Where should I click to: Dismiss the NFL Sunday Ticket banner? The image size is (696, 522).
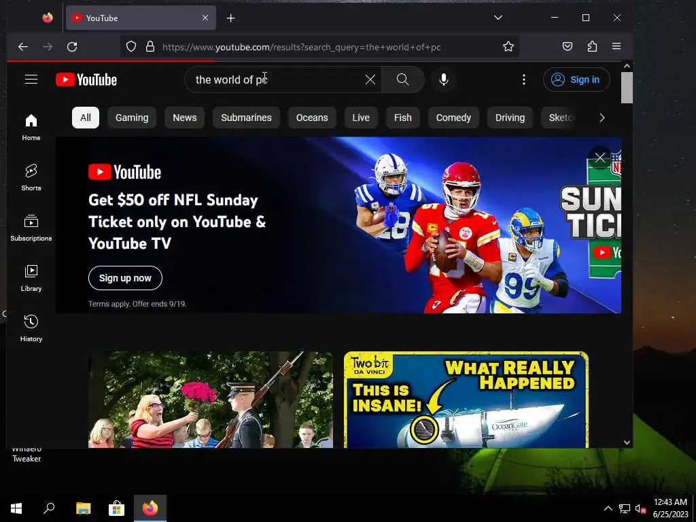point(600,158)
